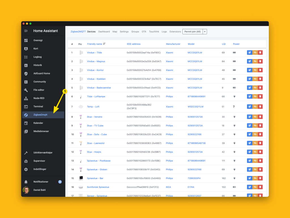Open Vindue - Badevaerelse device link

point(99,88)
